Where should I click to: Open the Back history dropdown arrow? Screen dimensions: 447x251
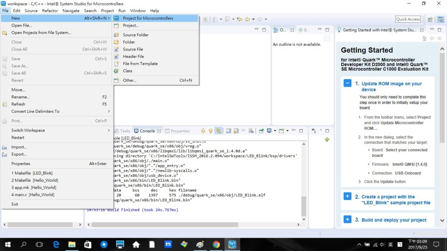point(254,19)
